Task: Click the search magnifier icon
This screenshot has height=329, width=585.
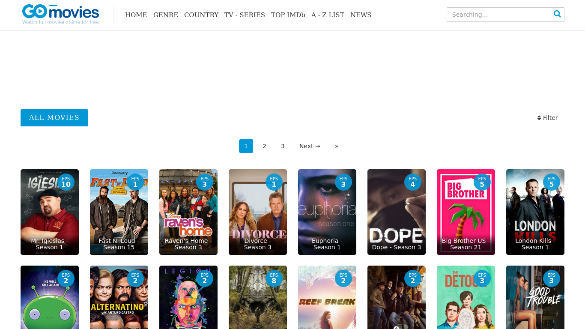Action: click(557, 14)
